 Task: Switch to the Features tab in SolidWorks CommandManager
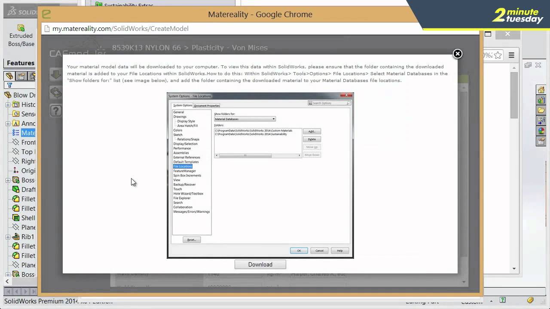21,63
